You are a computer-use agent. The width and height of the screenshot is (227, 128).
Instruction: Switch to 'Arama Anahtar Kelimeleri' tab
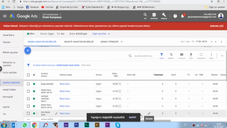(42, 42)
